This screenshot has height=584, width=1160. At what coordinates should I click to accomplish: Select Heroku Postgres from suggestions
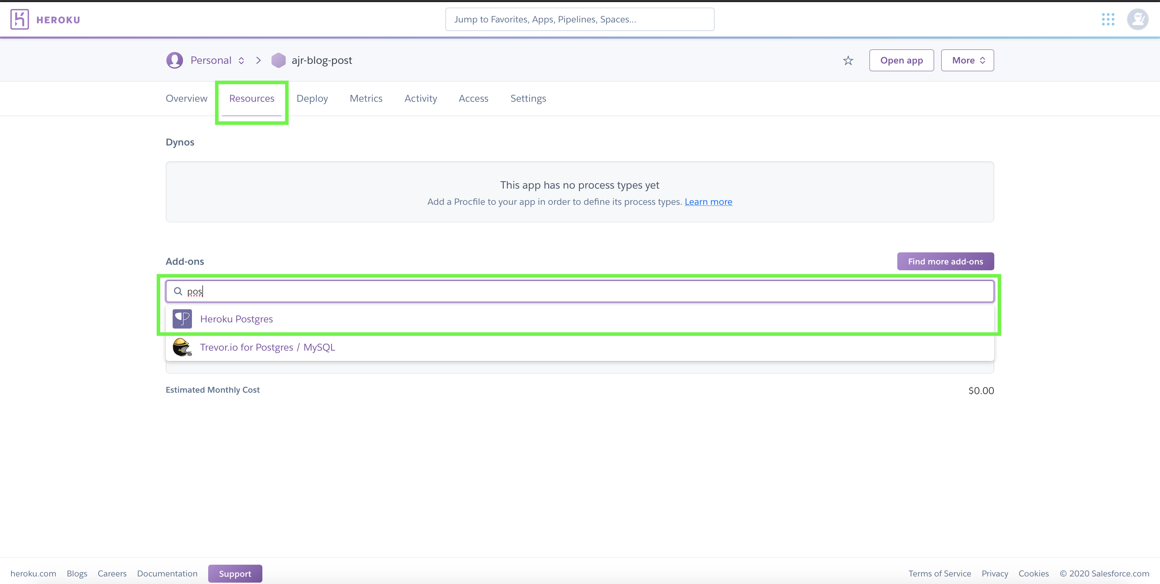click(236, 318)
